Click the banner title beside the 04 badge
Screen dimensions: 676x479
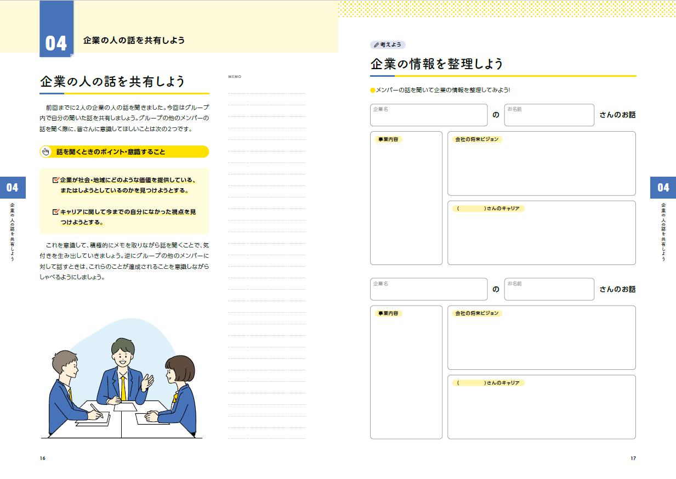[134, 40]
